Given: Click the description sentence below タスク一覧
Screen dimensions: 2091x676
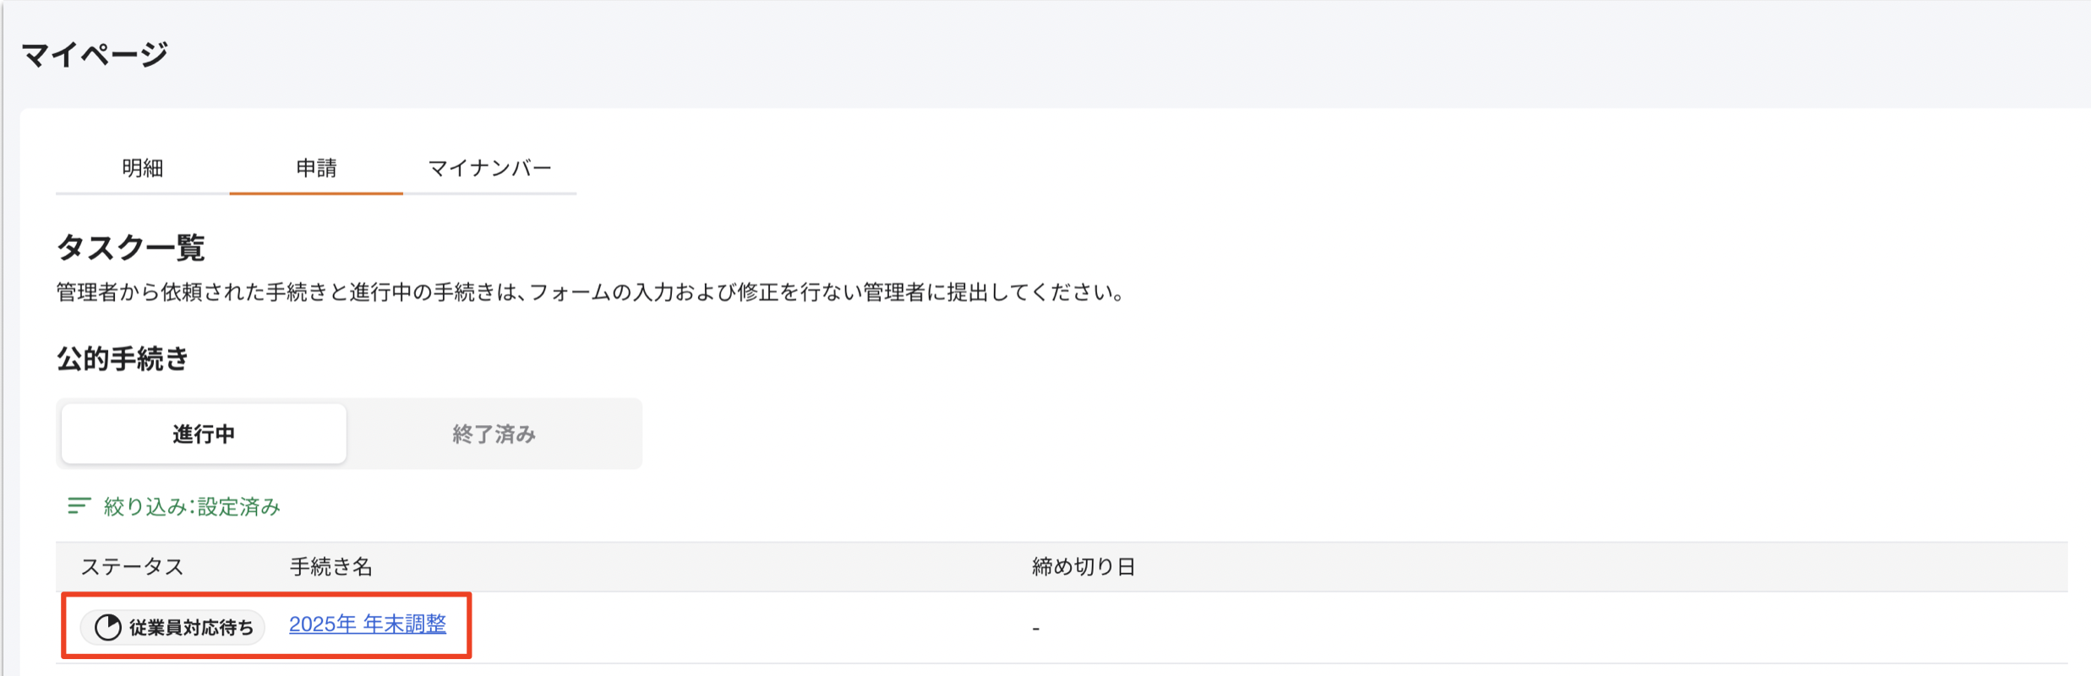Looking at the screenshot, I should pyautogui.click(x=592, y=292).
